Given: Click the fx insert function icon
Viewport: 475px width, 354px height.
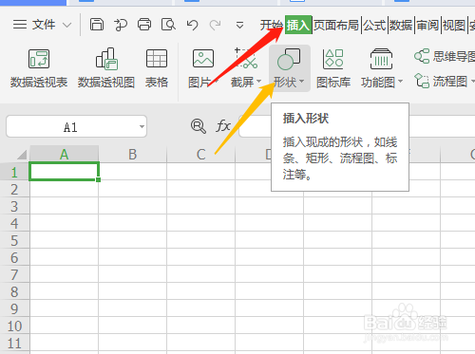Looking at the screenshot, I should (222, 126).
